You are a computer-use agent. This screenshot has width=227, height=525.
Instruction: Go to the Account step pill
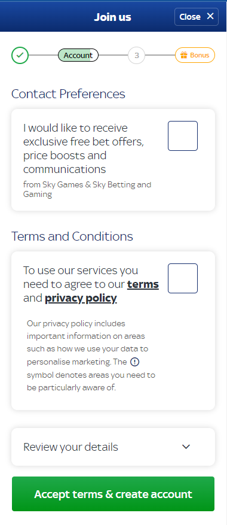(x=78, y=55)
